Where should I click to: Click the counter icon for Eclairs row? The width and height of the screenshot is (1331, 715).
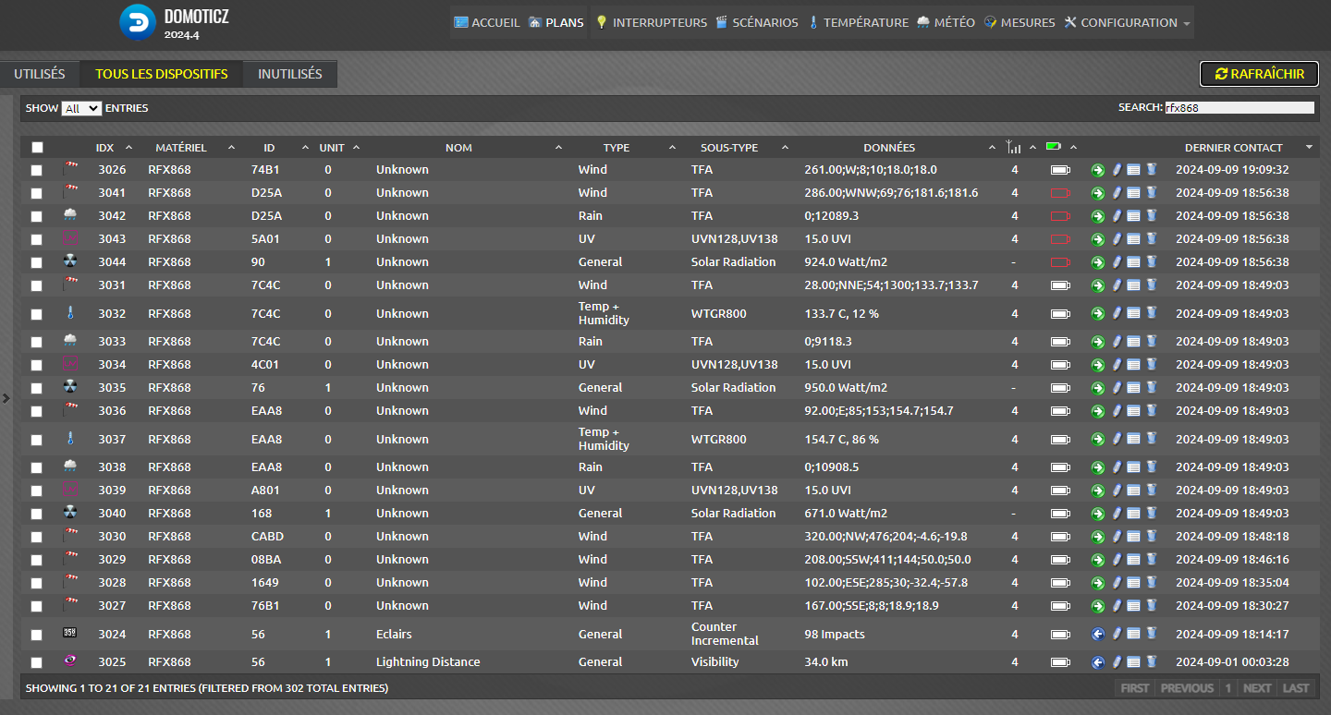point(70,634)
